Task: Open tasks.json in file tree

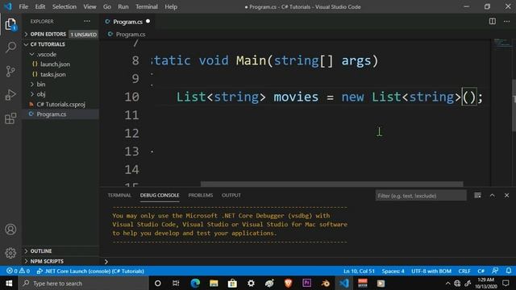Action: point(53,74)
